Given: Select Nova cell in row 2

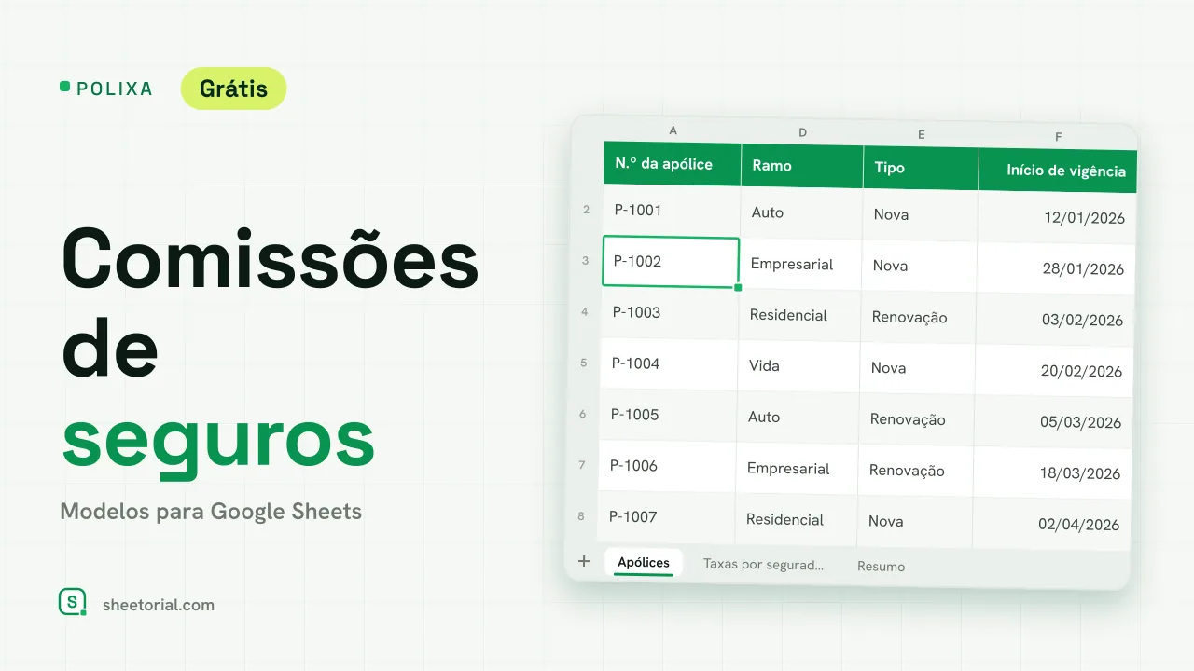Looking at the screenshot, I should click(920, 215).
